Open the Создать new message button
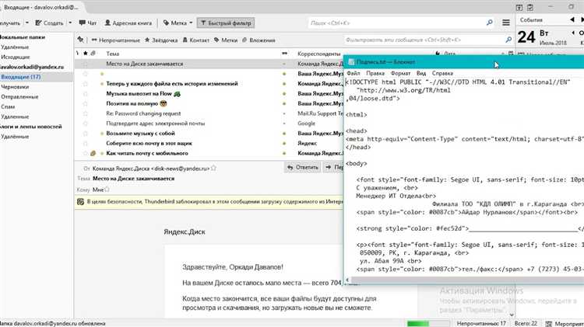The image size is (584, 327). [x=49, y=23]
